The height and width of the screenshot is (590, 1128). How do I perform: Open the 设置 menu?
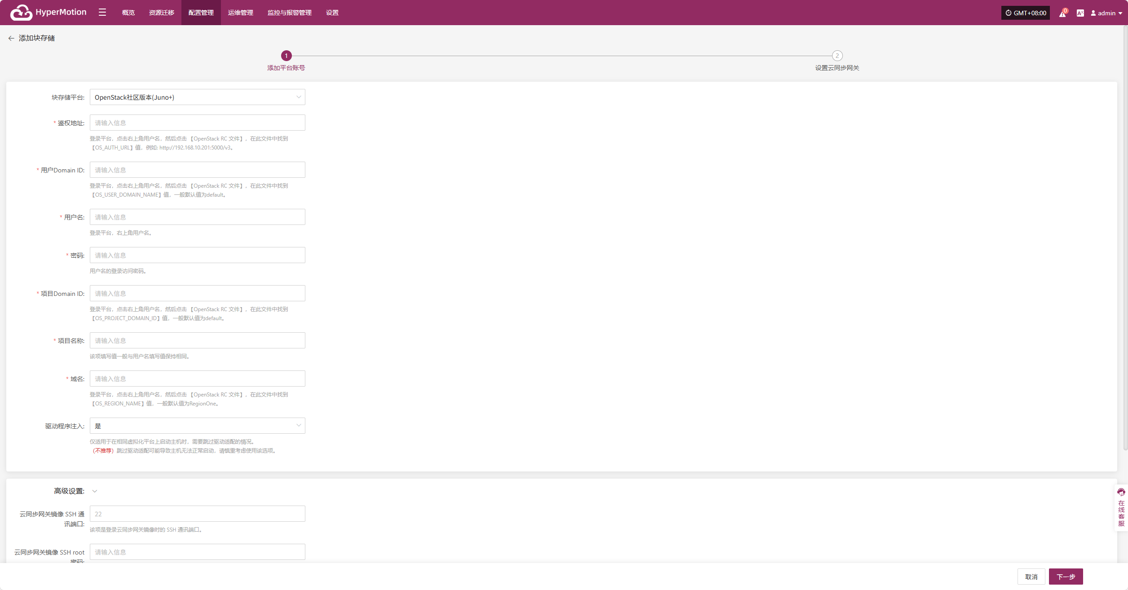pos(332,13)
